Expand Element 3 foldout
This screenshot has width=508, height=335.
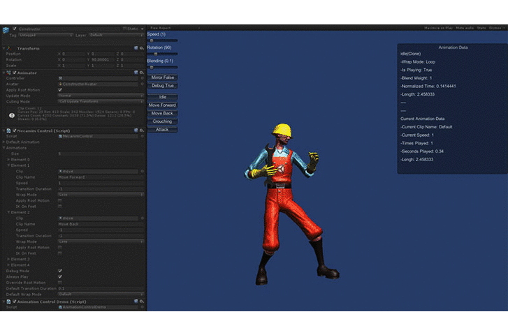pos(9,259)
